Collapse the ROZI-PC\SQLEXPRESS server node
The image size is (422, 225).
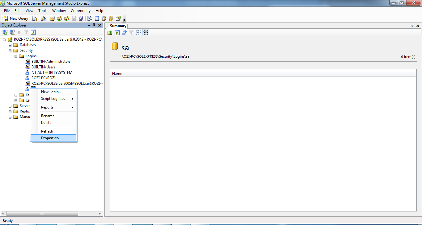coord(4,39)
